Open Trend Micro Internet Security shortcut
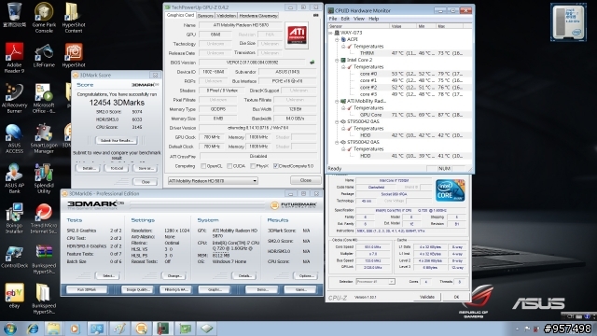The image size is (597, 336). [44, 218]
